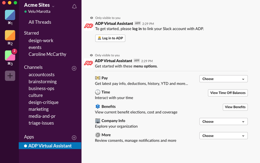The width and height of the screenshot is (260, 163).
Task: Click ADP logo avatar on menu options message
Action: tap(88, 63)
